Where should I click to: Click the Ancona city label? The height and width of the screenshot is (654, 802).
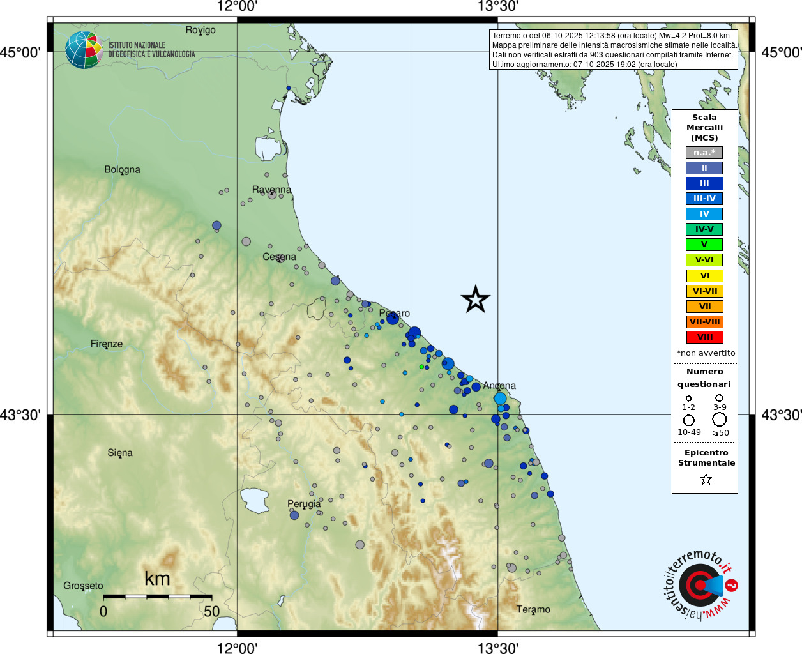[x=499, y=386]
